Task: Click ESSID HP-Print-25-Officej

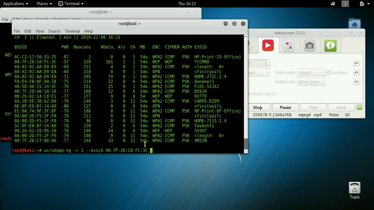Action: point(217,57)
